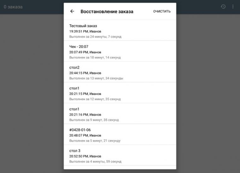Open the three-dot overflow menu
The image size is (240, 173).
click(233, 7)
